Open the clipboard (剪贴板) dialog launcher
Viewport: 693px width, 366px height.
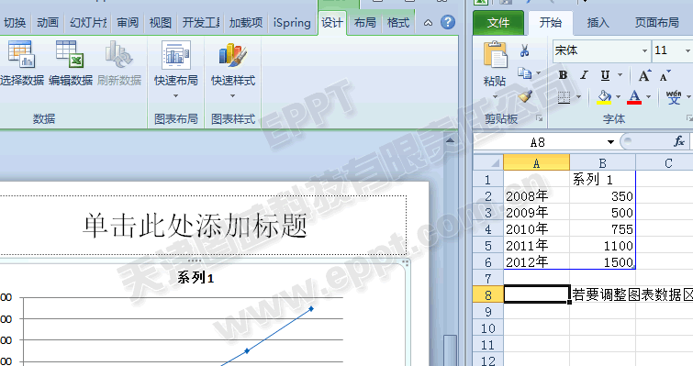point(539,118)
